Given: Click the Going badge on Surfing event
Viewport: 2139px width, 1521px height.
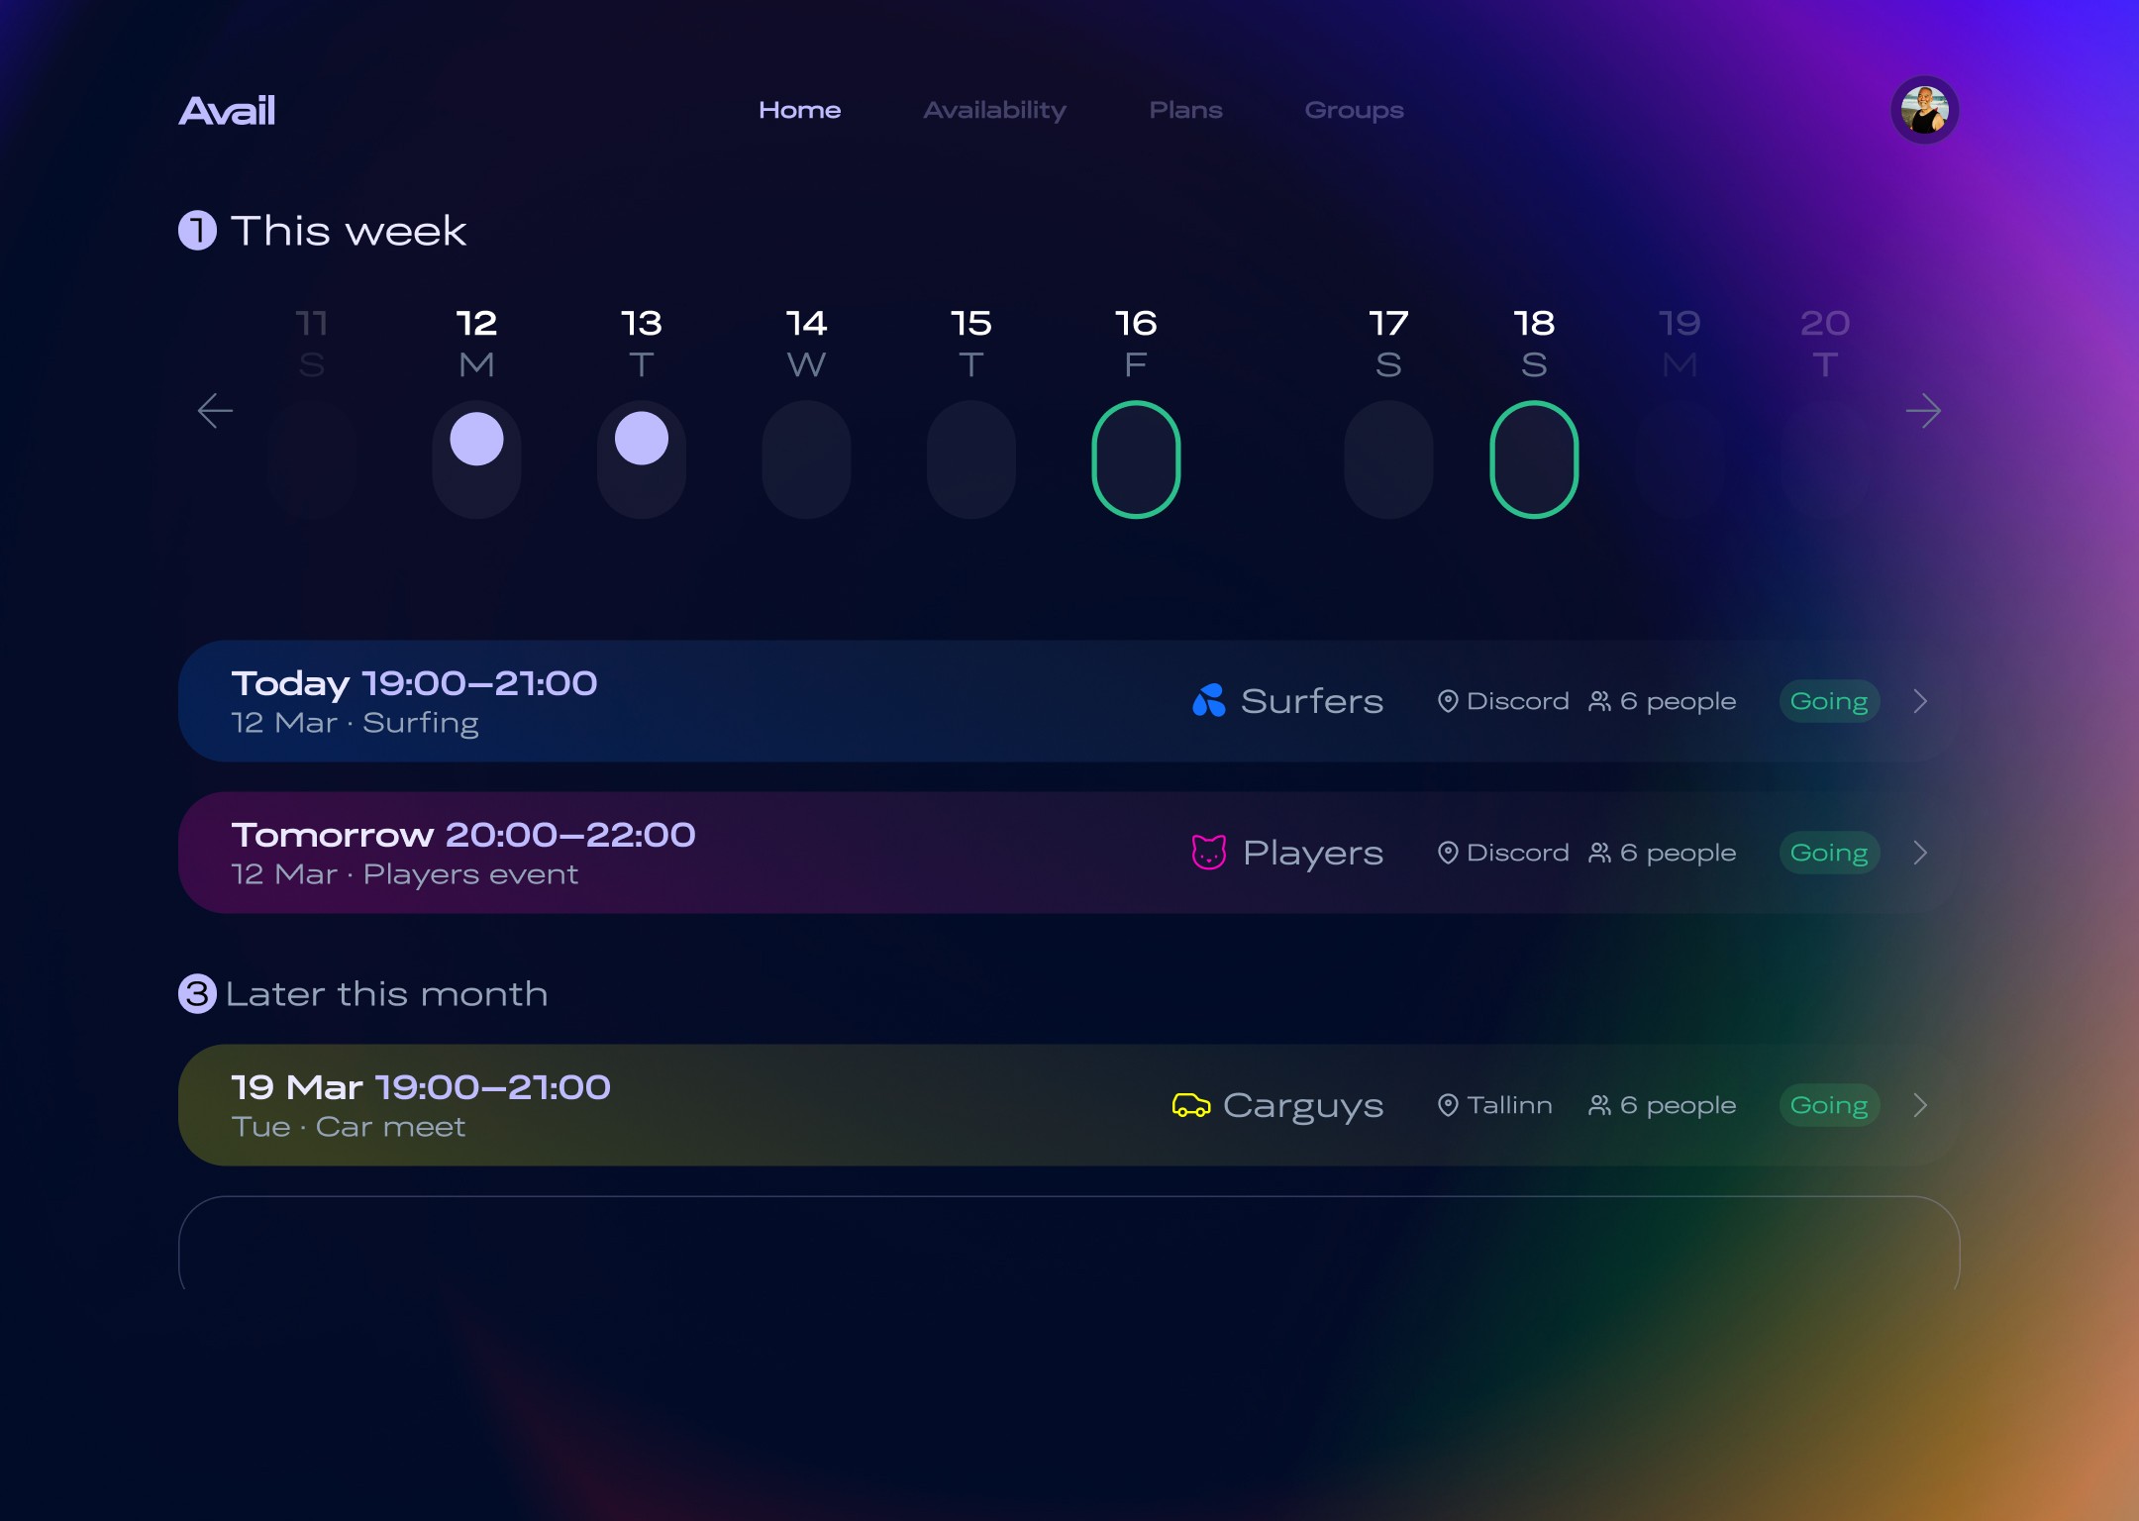Looking at the screenshot, I should (x=1828, y=701).
